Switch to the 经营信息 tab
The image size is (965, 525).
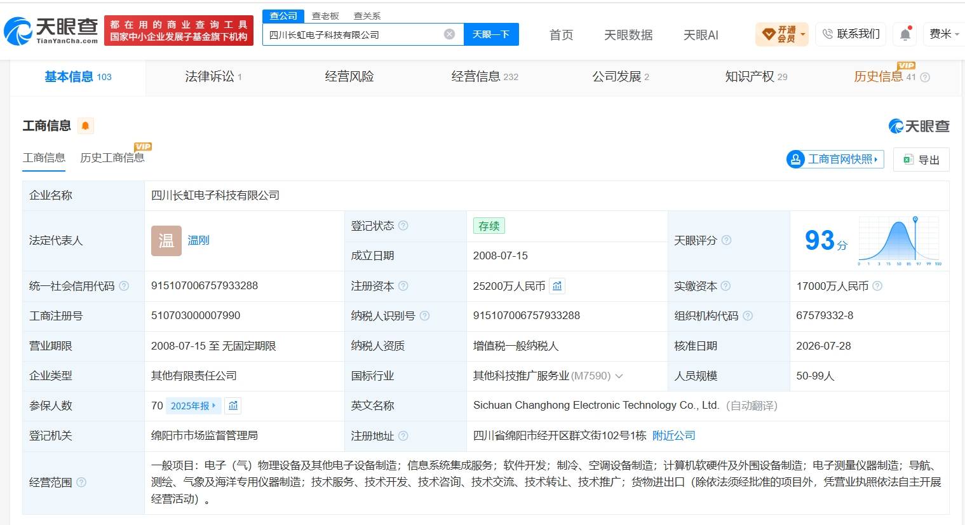tap(485, 77)
